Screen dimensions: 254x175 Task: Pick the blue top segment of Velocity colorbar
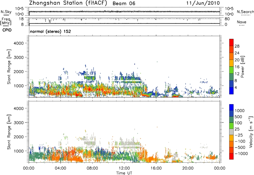(x=231, y=107)
